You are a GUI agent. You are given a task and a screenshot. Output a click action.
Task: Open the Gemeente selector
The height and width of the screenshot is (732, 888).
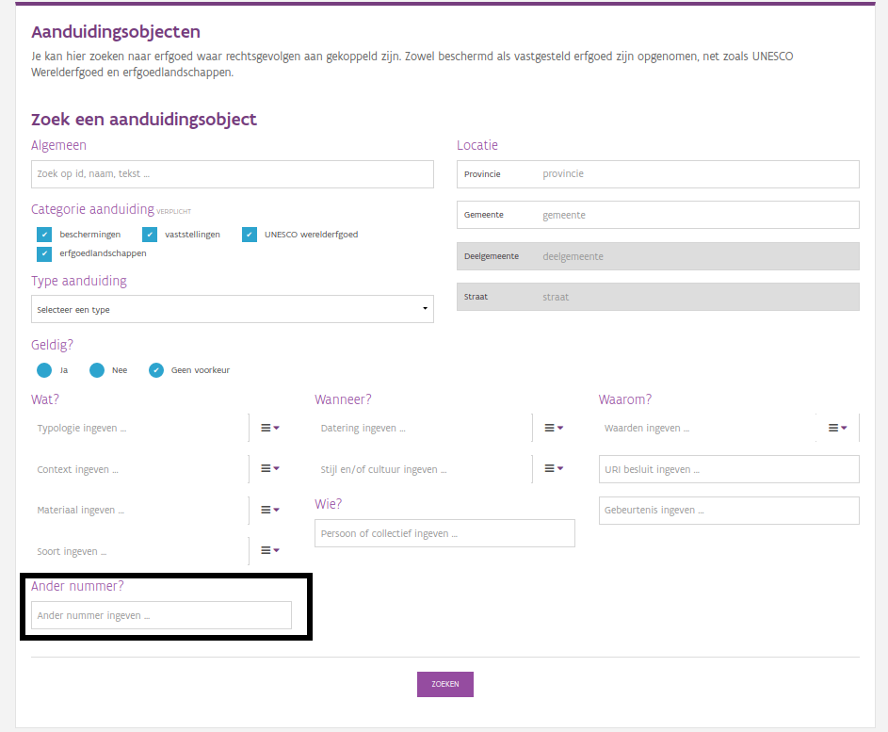(x=658, y=215)
